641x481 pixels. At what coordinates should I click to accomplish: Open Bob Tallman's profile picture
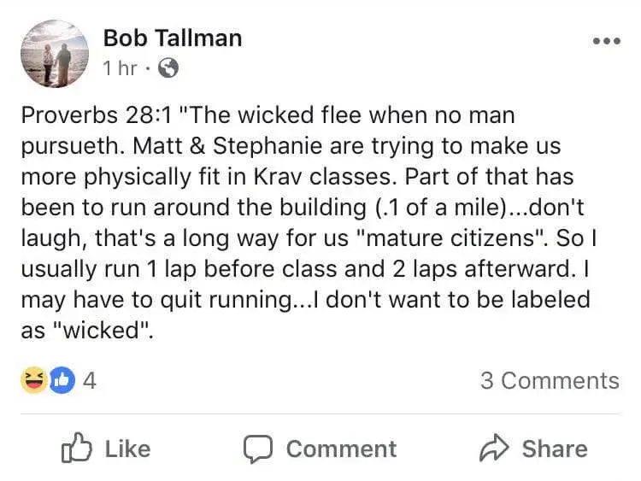coord(56,53)
